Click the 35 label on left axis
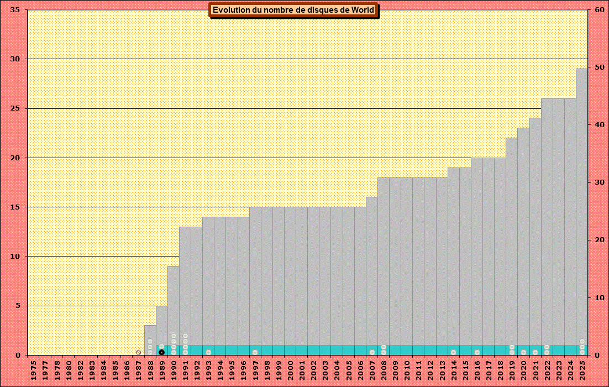 (15, 10)
